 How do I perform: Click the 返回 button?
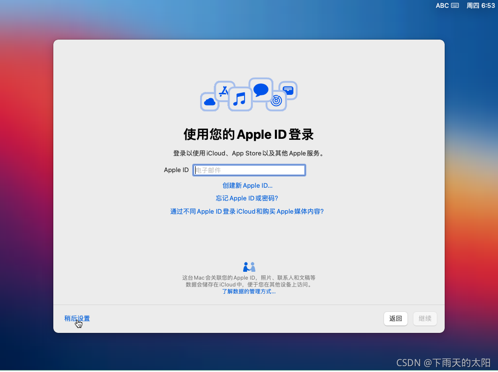(x=396, y=318)
